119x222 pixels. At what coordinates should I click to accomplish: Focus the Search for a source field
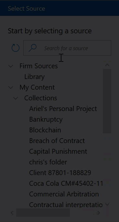click(67, 48)
